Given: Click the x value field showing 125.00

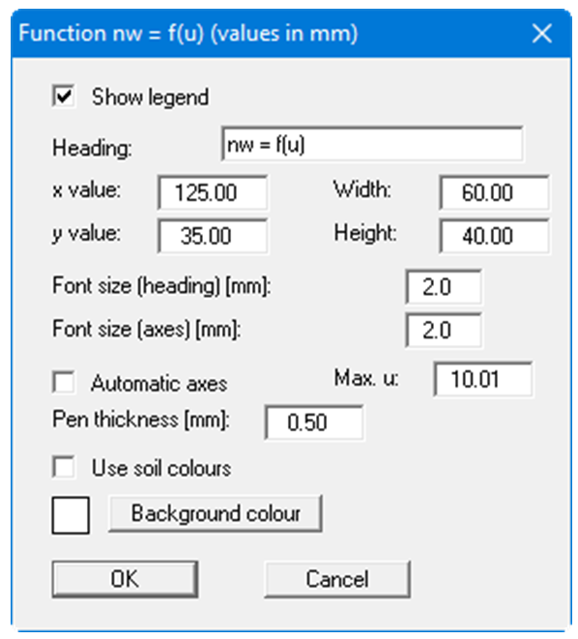Looking at the screenshot, I should [x=213, y=192].
